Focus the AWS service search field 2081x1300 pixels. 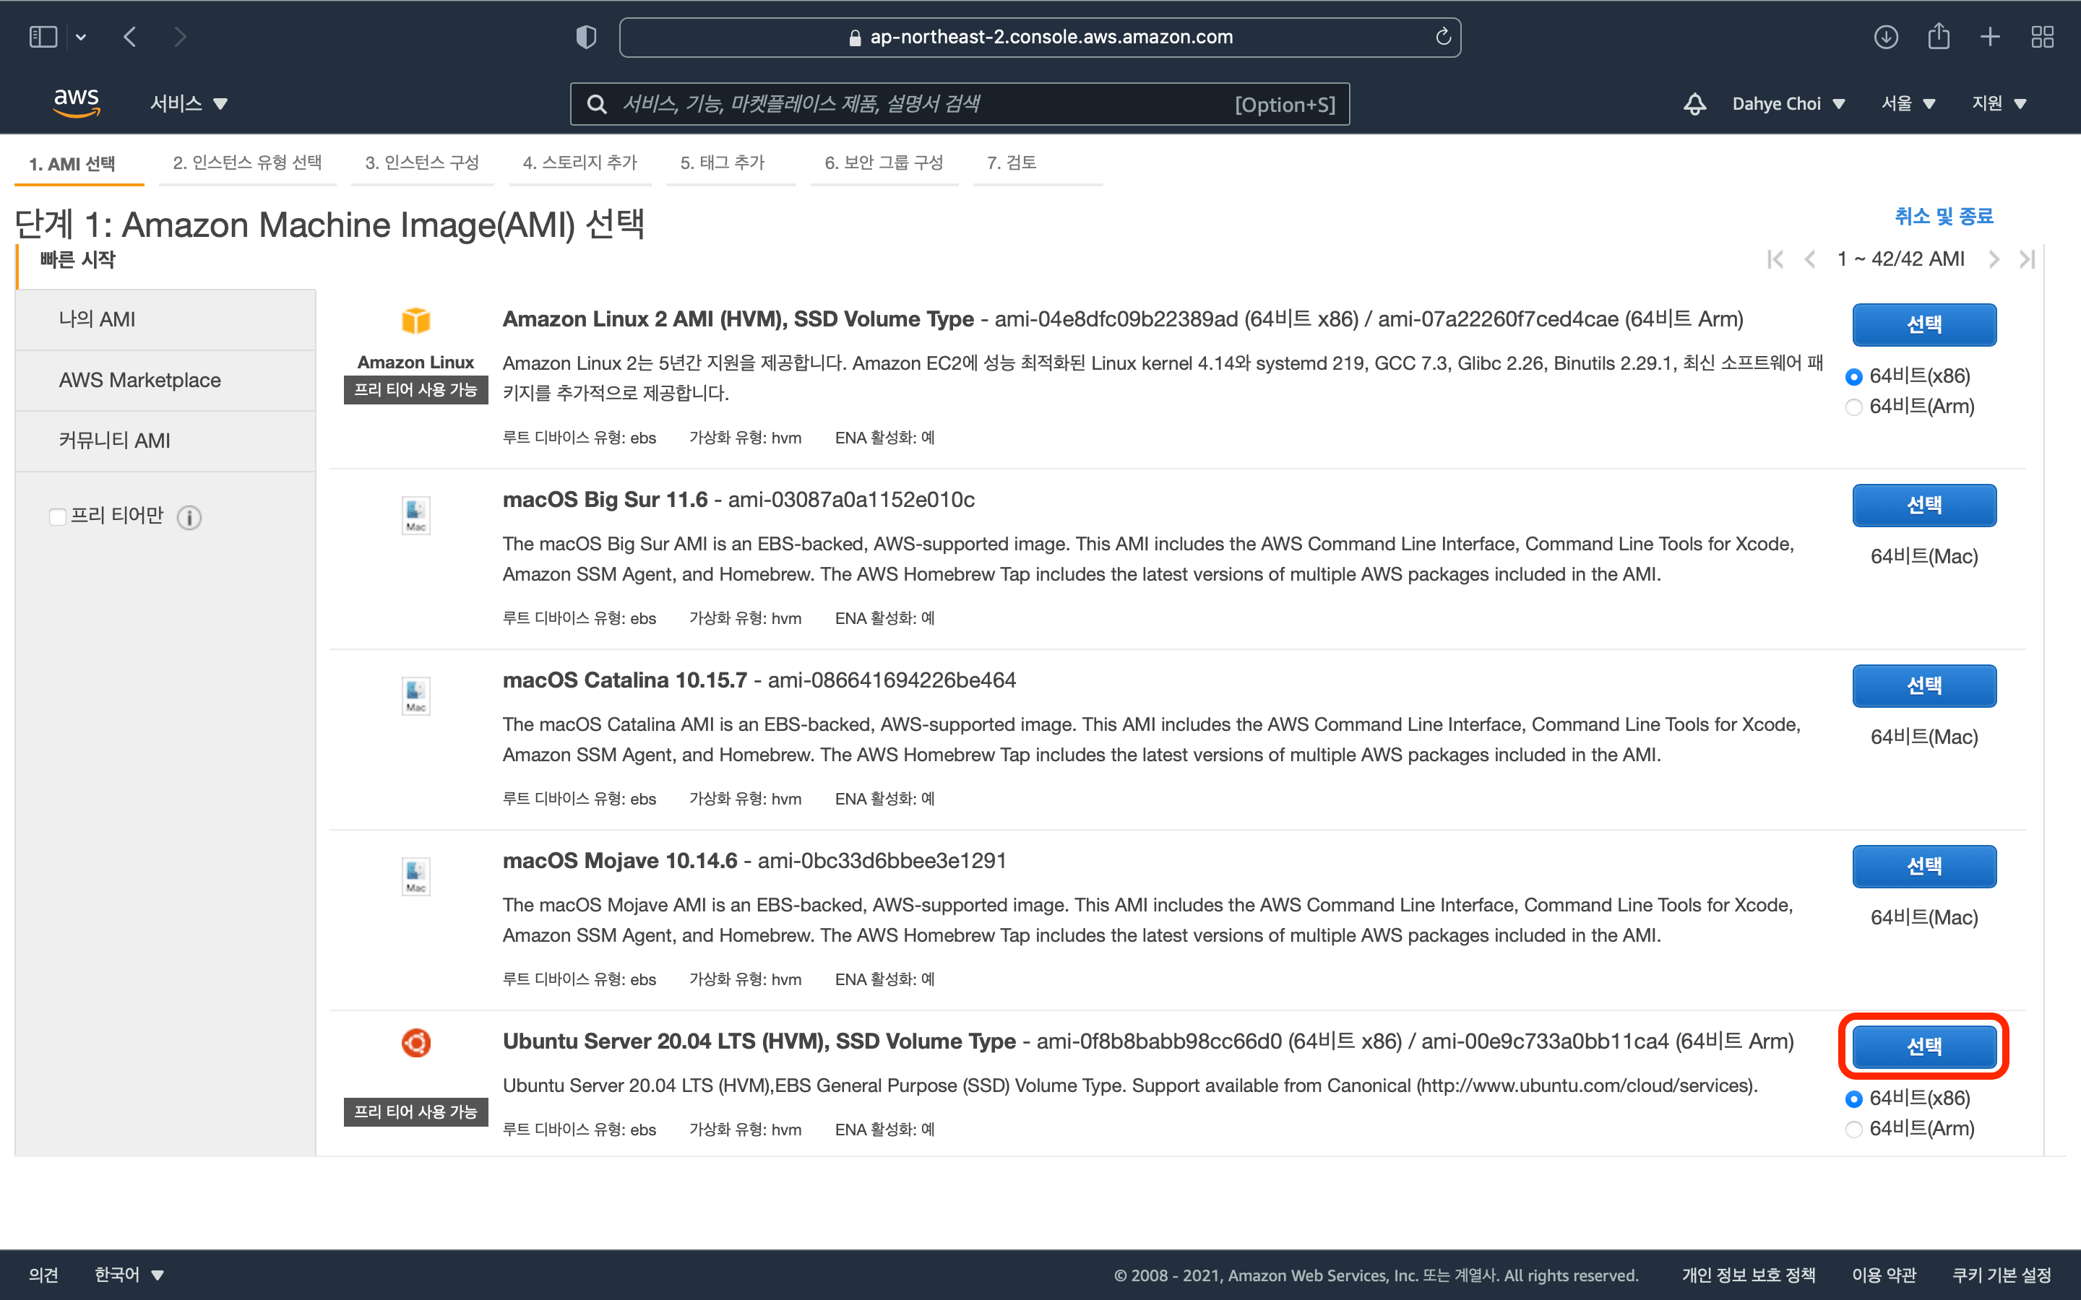pos(960,104)
